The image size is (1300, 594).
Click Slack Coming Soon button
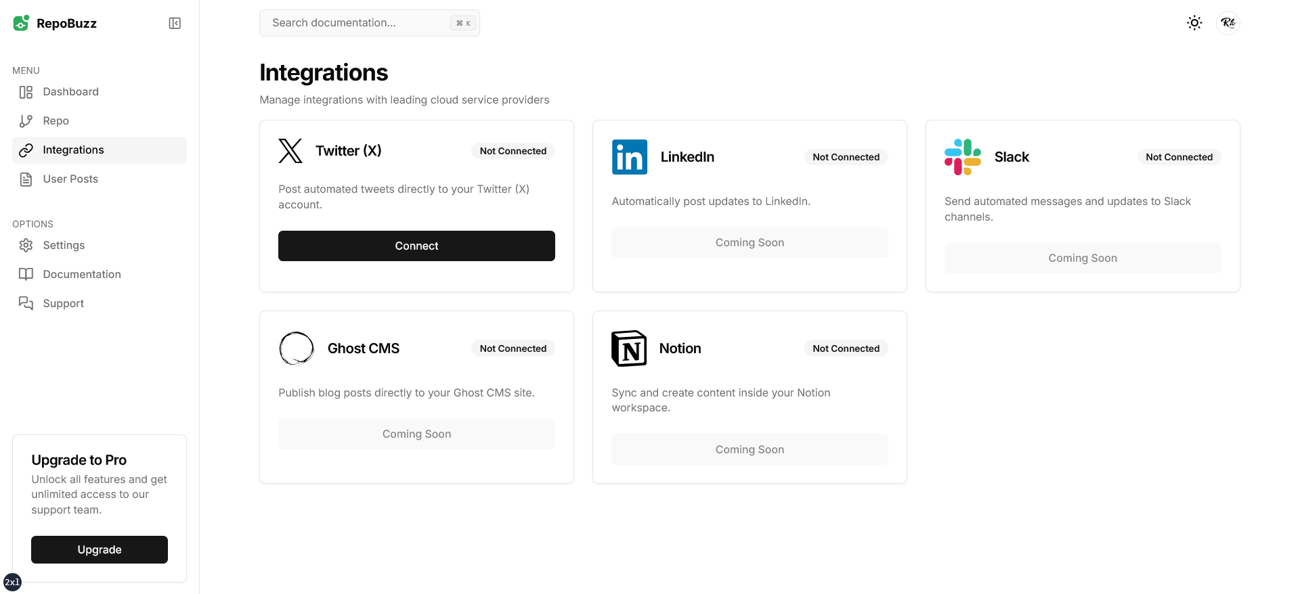pyautogui.click(x=1083, y=258)
